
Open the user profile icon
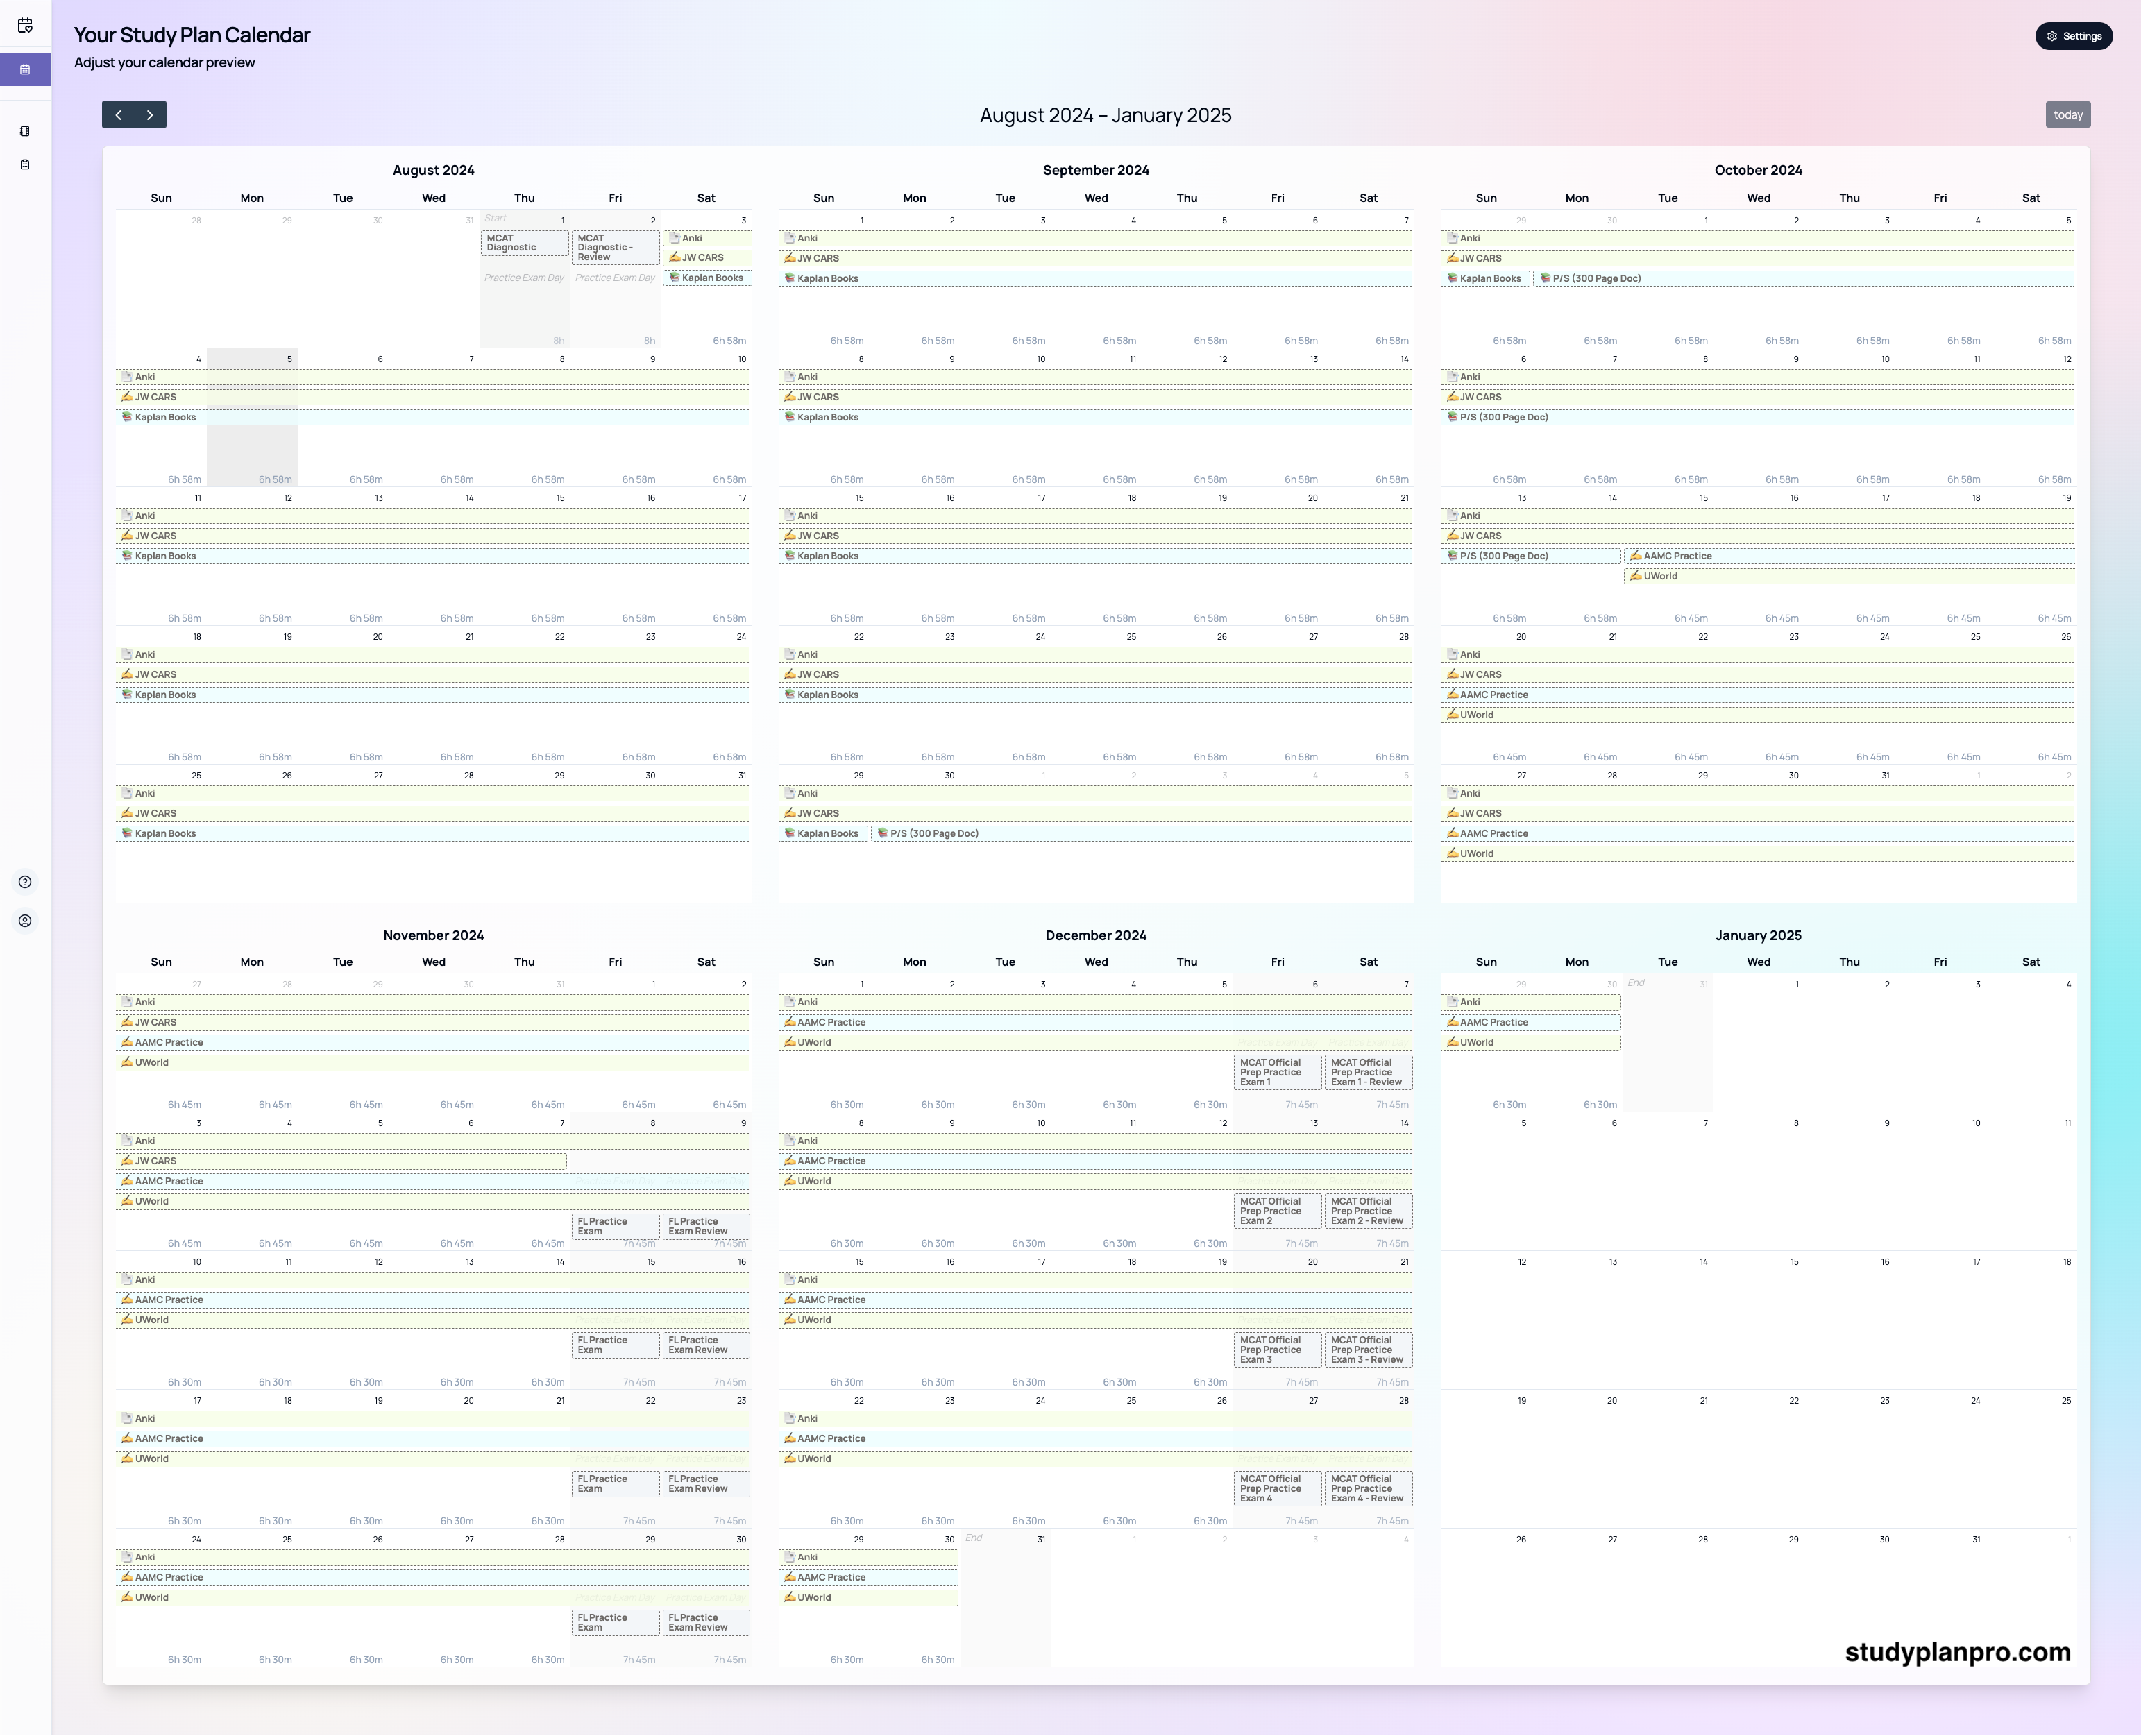click(x=25, y=921)
